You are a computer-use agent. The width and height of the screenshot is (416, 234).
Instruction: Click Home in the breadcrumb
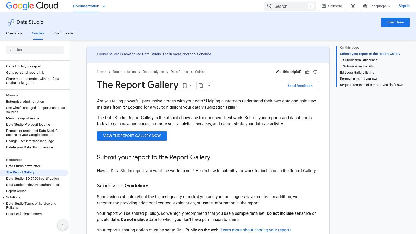pos(101,72)
